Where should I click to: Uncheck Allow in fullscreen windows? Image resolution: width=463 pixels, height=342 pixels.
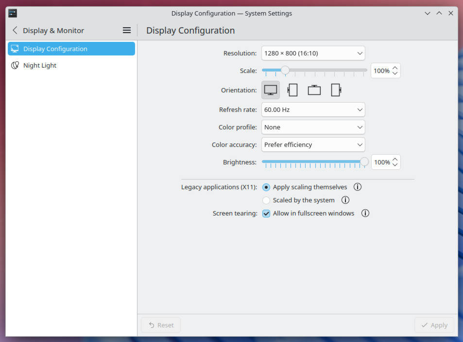pos(266,213)
